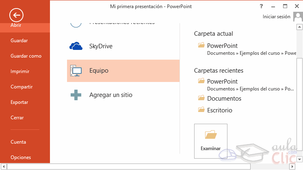Click the horizontal scrollbar left arrow

click(x=3, y=166)
